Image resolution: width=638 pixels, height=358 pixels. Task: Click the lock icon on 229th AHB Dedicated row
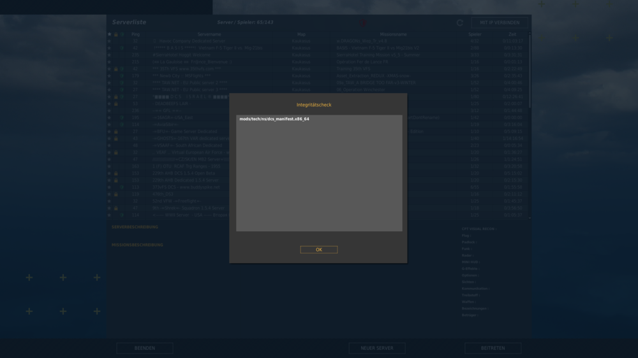coord(116,180)
